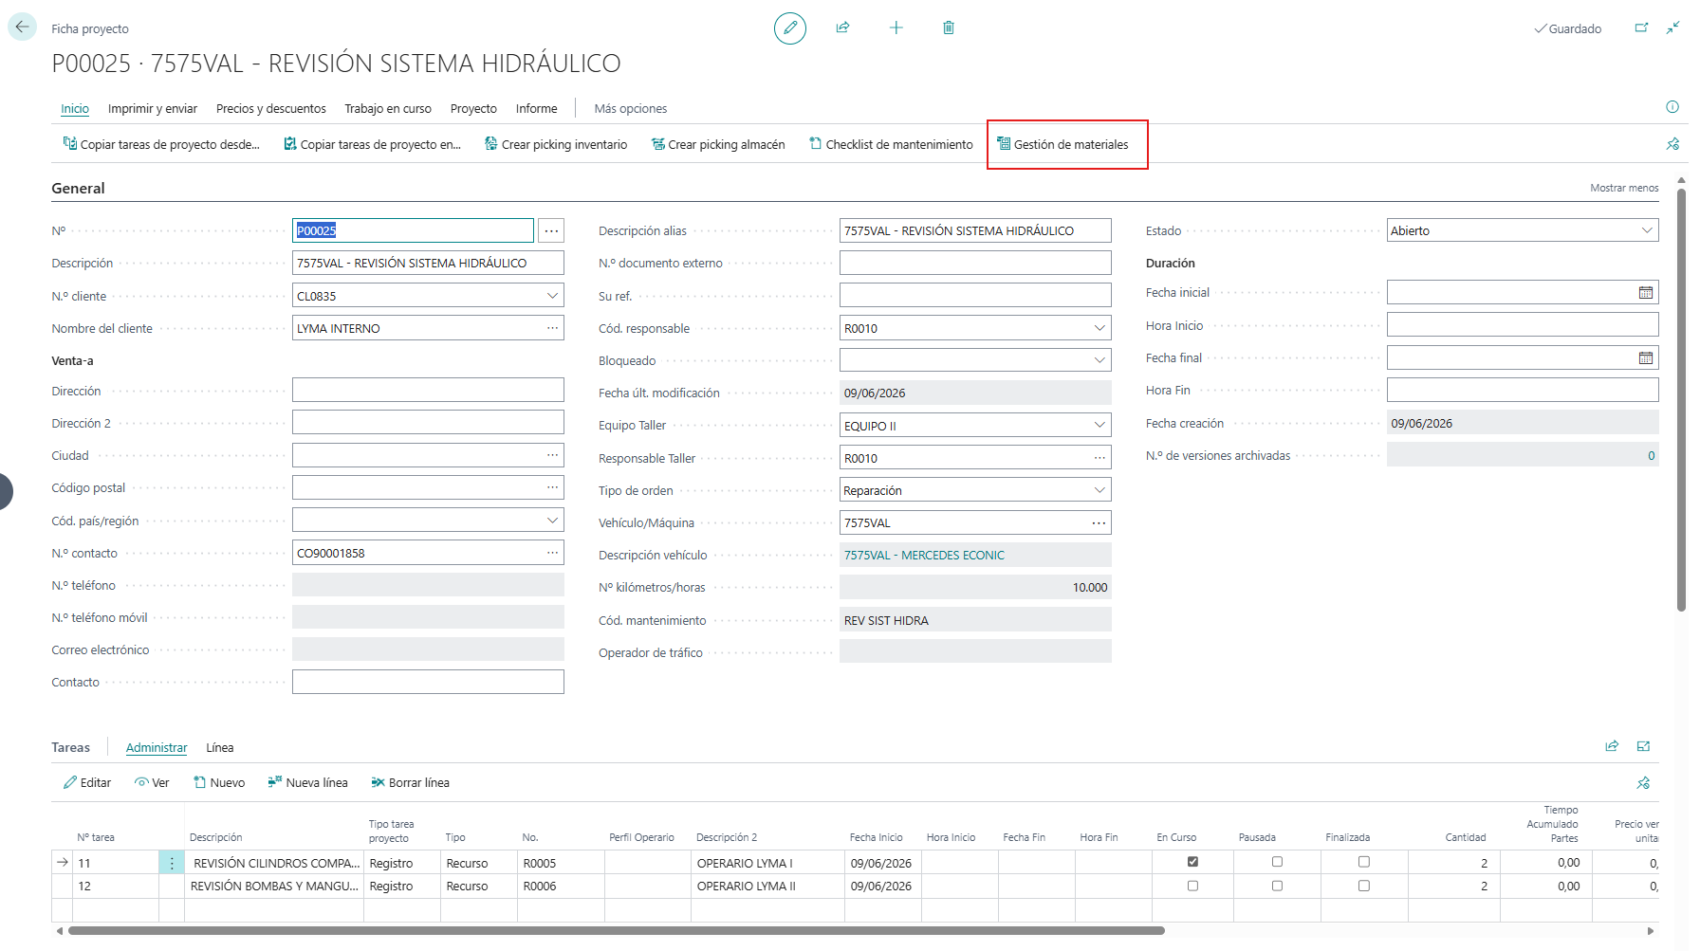Uncheck En Curso for task 11
This screenshot has height=951, width=1700.
(x=1192, y=862)
